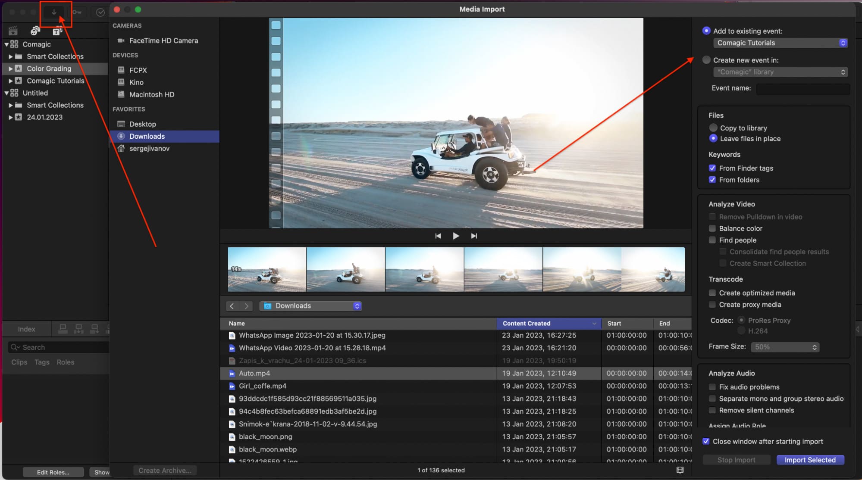The height and width of the screenshot is (480, 862).
Task: Select Create new event in option
Action: tap(706, 60)
